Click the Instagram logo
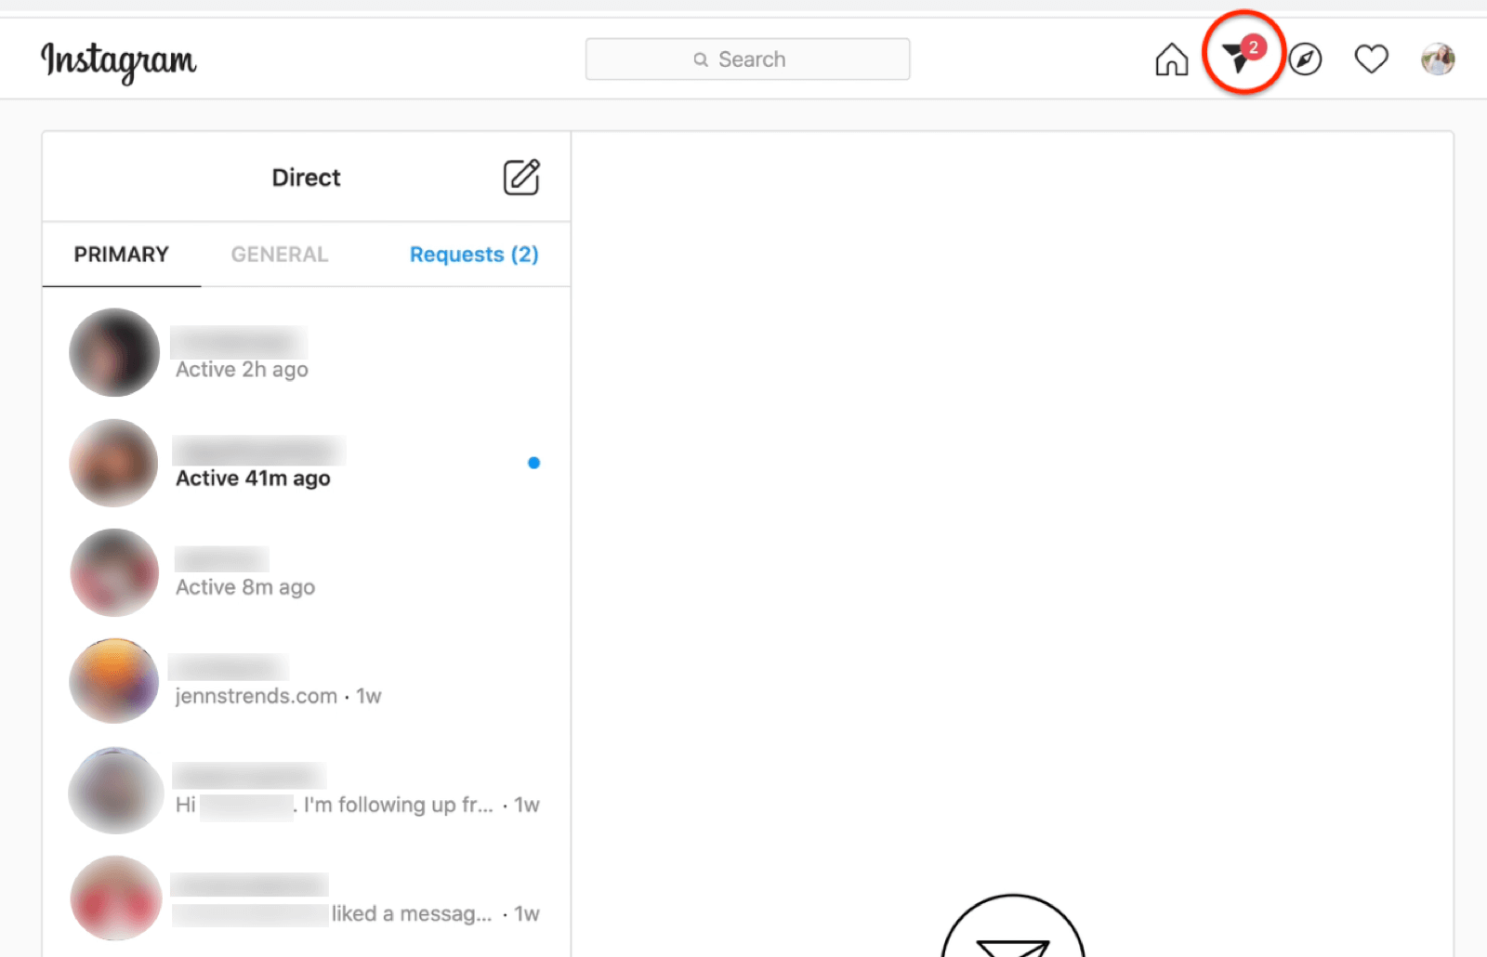Screen dimensions: 1487x957 118,60
